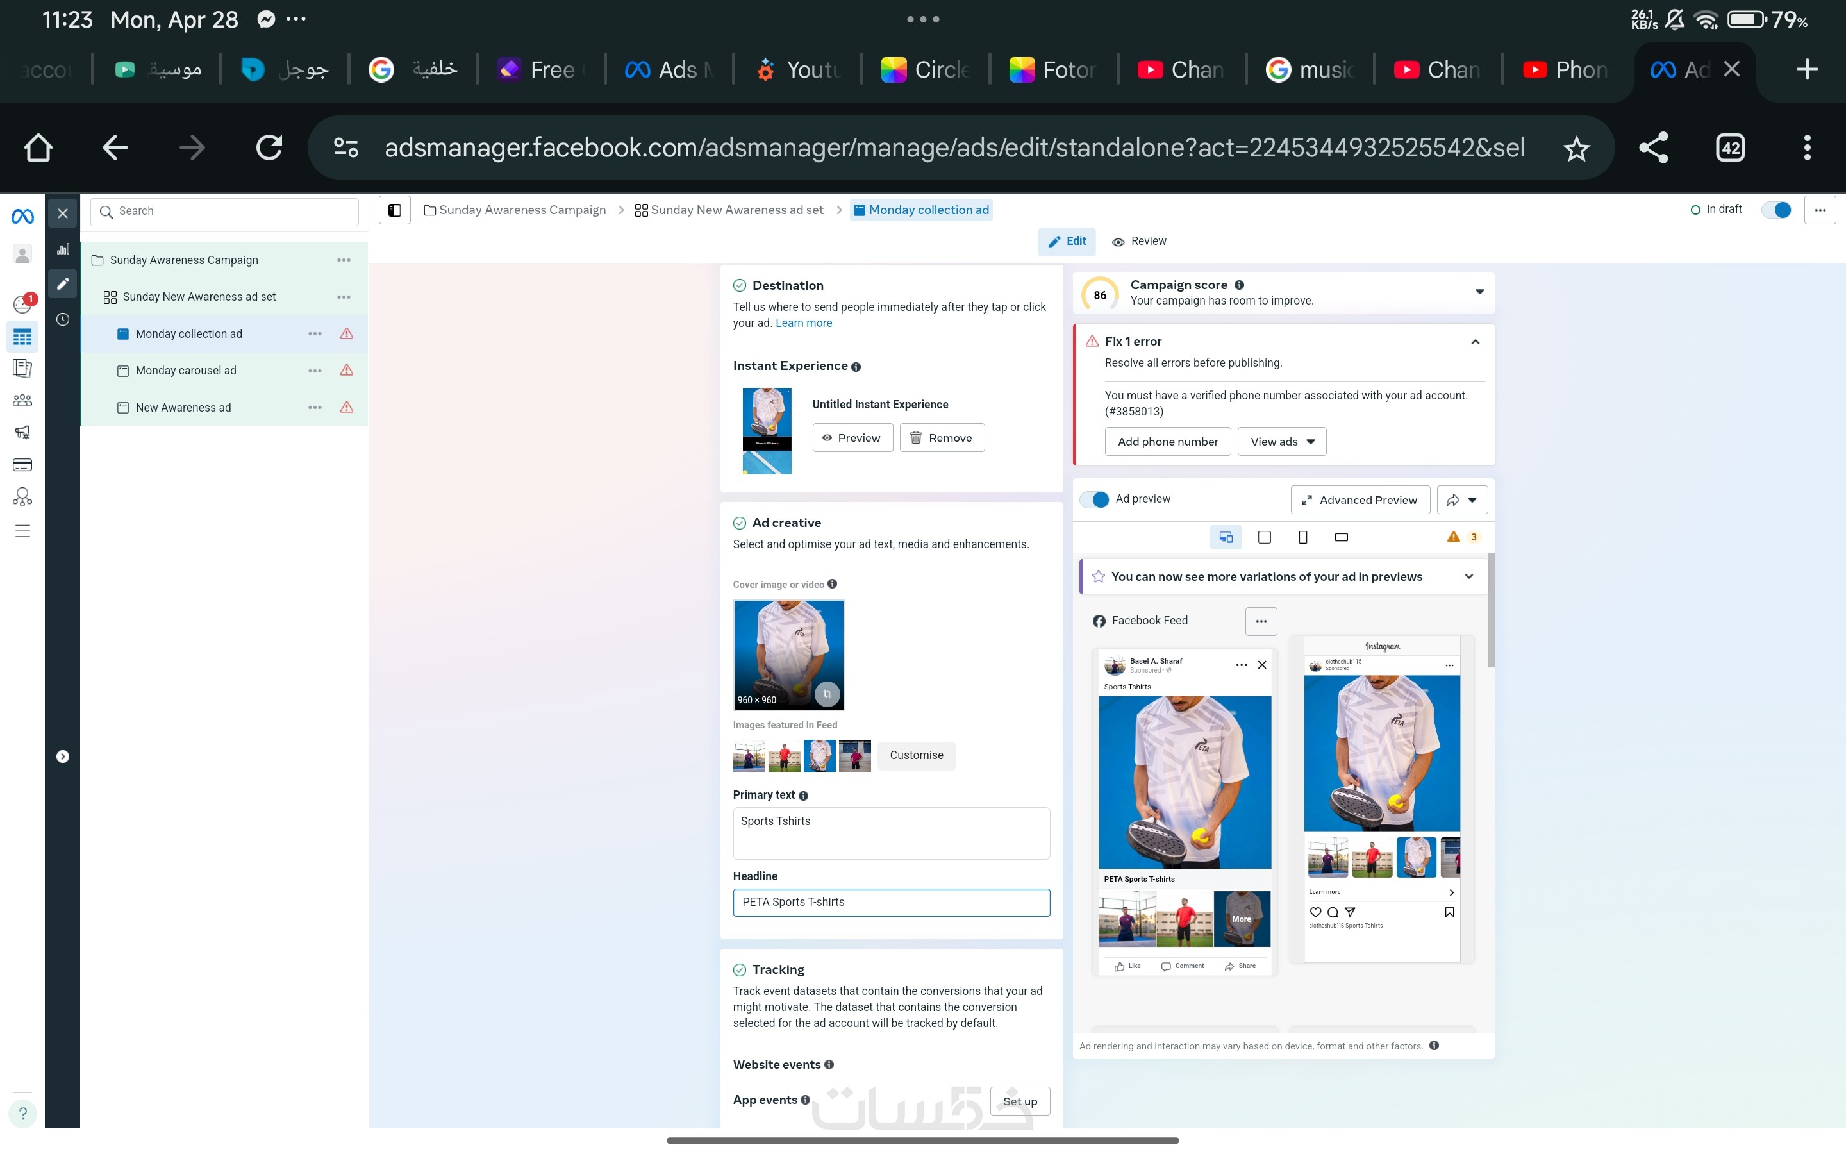Open the clock history icon

click(63, 319)
